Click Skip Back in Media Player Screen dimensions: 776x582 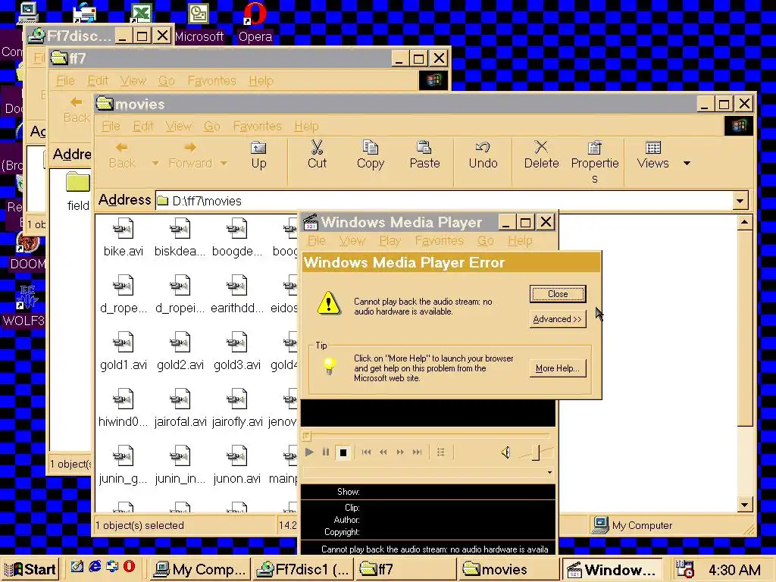click(x=366, y=452)
